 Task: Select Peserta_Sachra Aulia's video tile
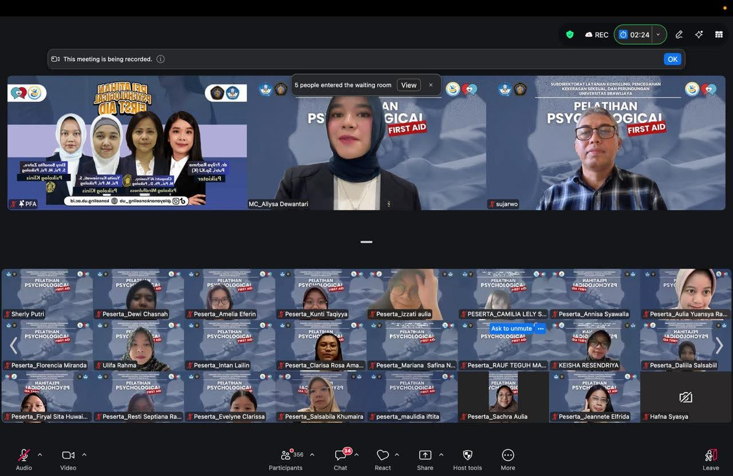[503, 397]
